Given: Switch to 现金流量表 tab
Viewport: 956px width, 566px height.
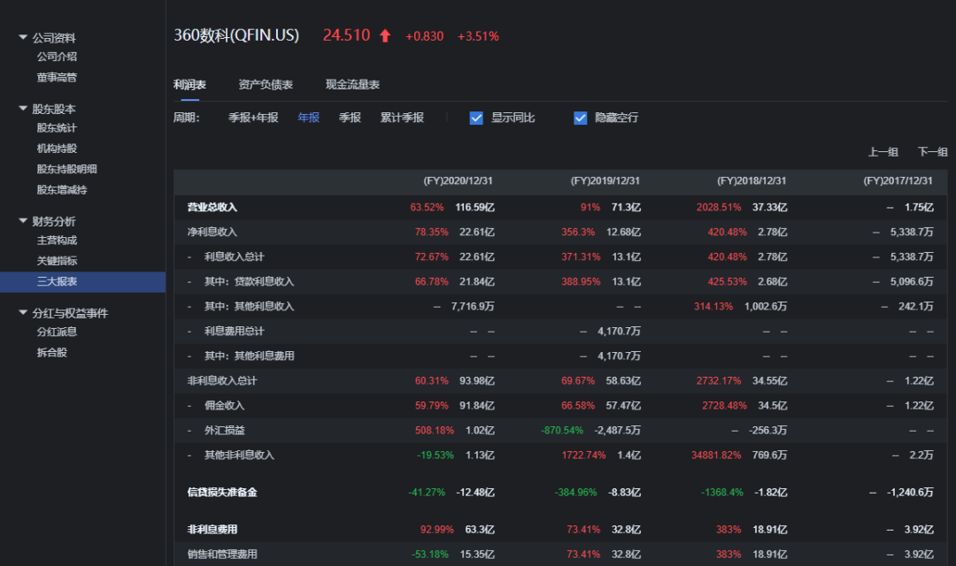Looking at the screenshot, I should pos(352,85).
